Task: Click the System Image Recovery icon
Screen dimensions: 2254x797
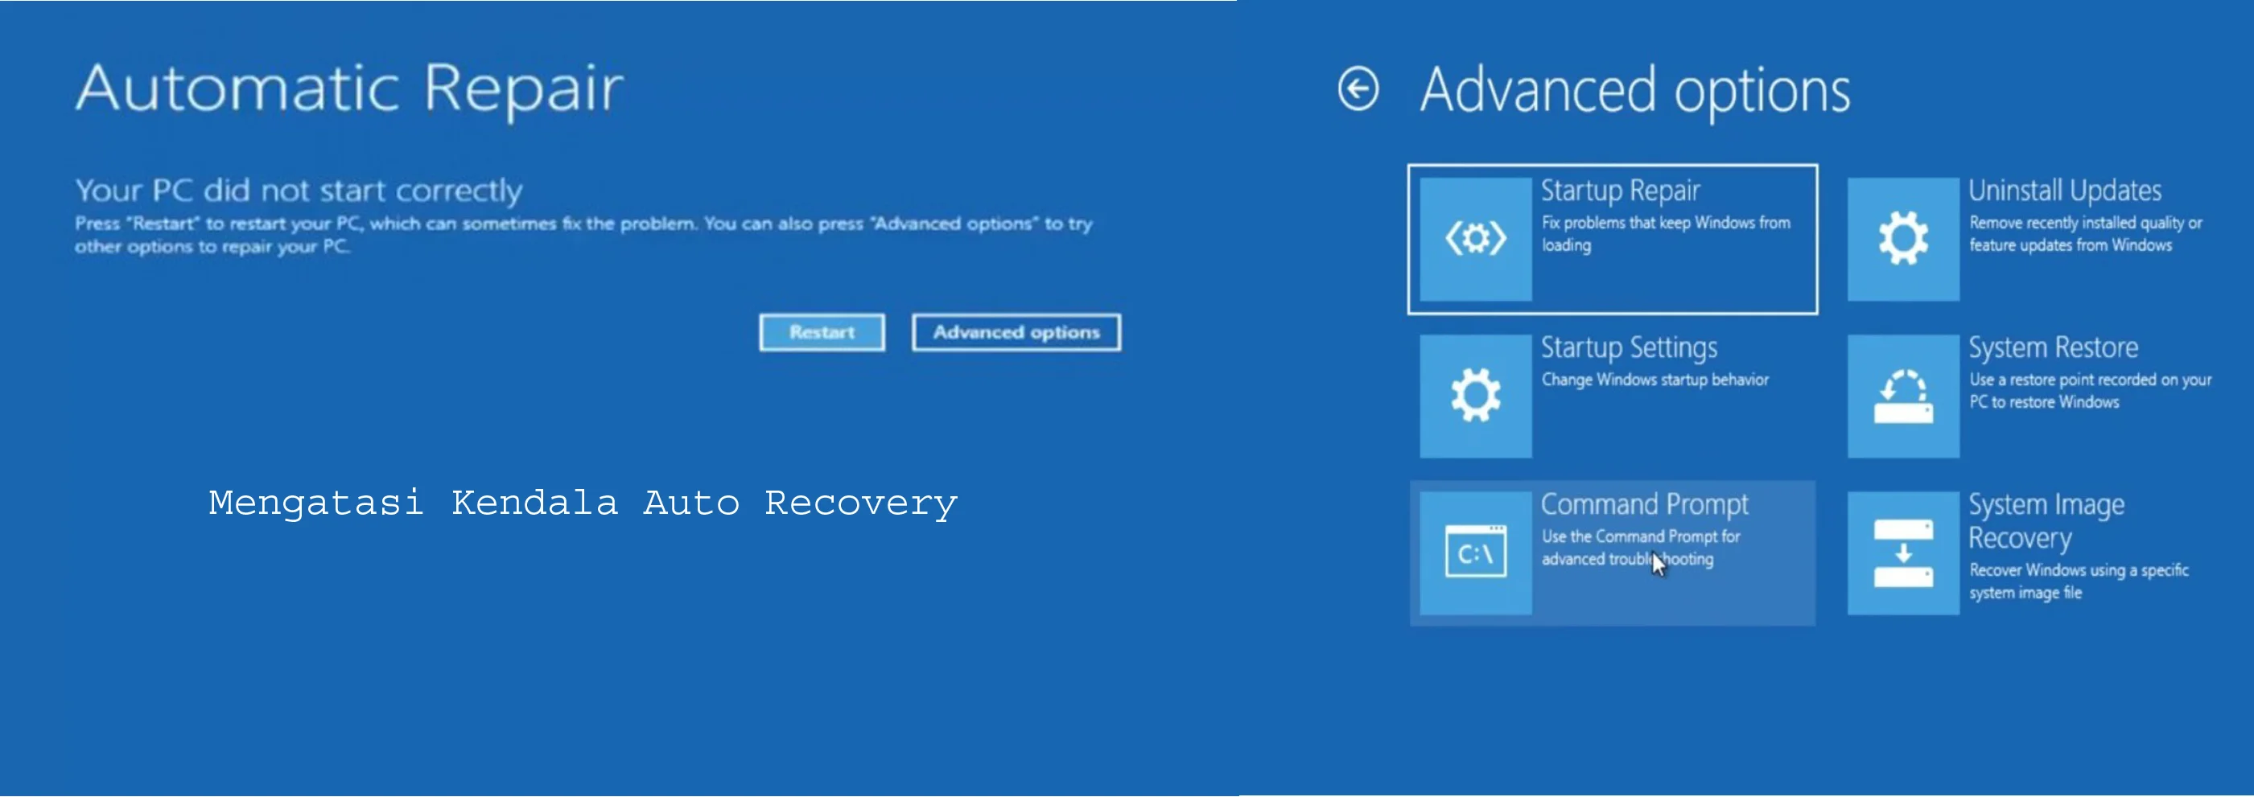Action: click(1903, 553)
